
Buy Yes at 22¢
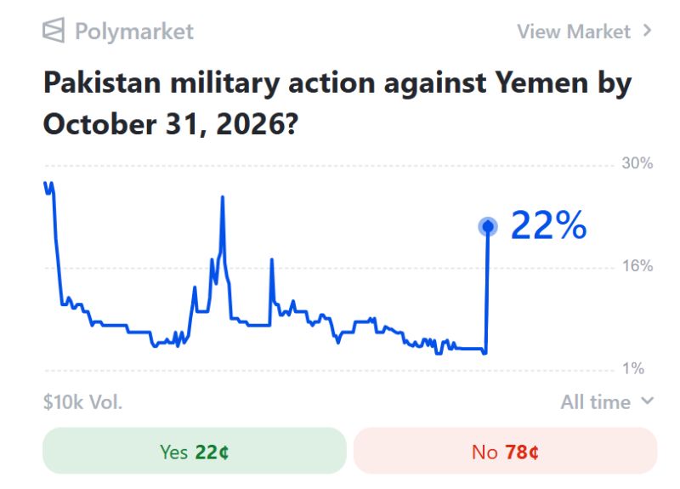click(195, 452)
